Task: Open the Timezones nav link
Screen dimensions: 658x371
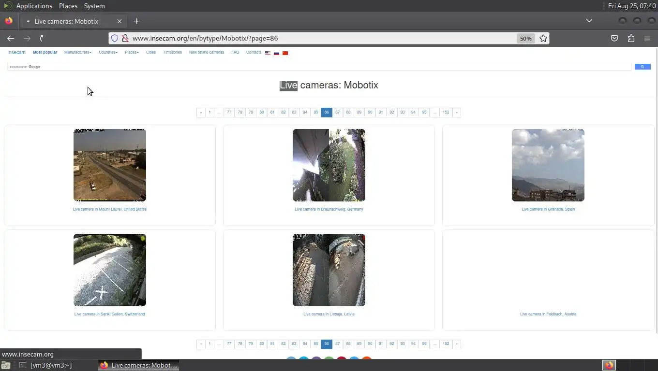Action: click(x=172, y=52)
